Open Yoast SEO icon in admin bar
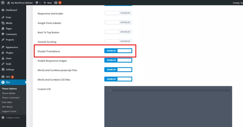 tap(56, 3)
